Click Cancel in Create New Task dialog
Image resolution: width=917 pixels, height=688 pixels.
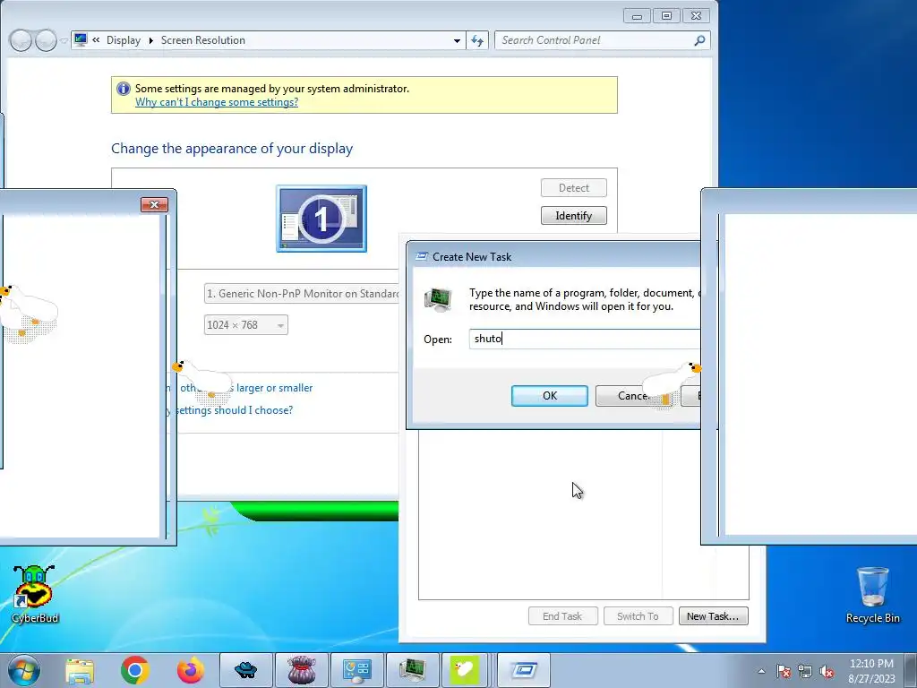[x=633, y=395]
